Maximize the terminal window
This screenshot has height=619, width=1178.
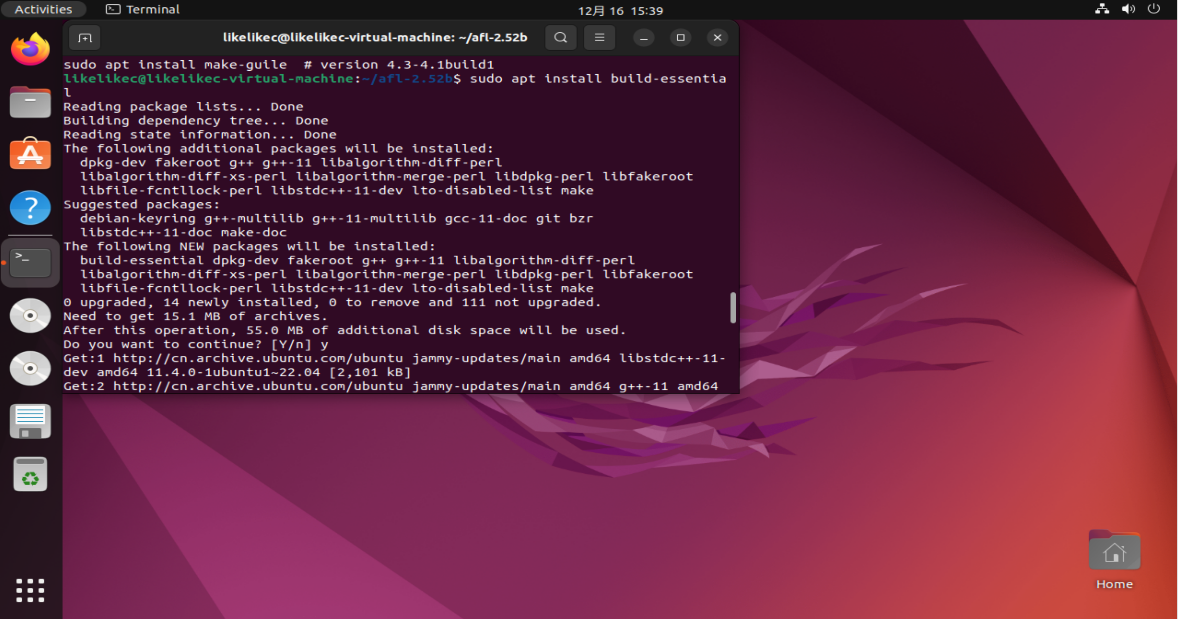point(681,38)
